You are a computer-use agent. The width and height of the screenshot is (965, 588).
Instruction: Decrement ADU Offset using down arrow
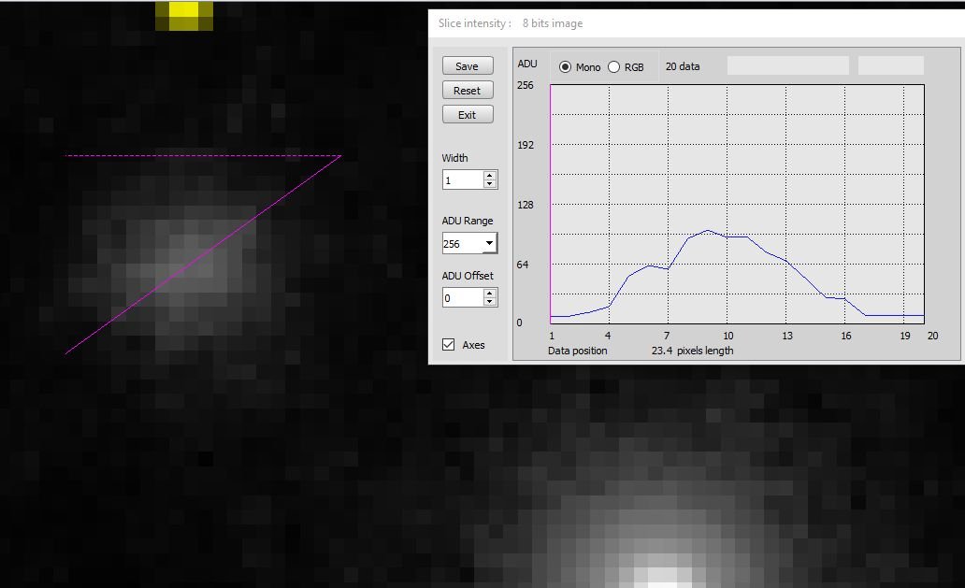click(490, 302)
